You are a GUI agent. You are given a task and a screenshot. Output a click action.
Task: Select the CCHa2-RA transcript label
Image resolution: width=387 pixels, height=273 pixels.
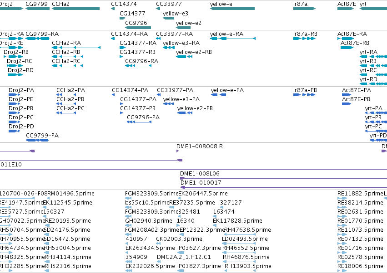pyautogui.click(x=66, y=43)
